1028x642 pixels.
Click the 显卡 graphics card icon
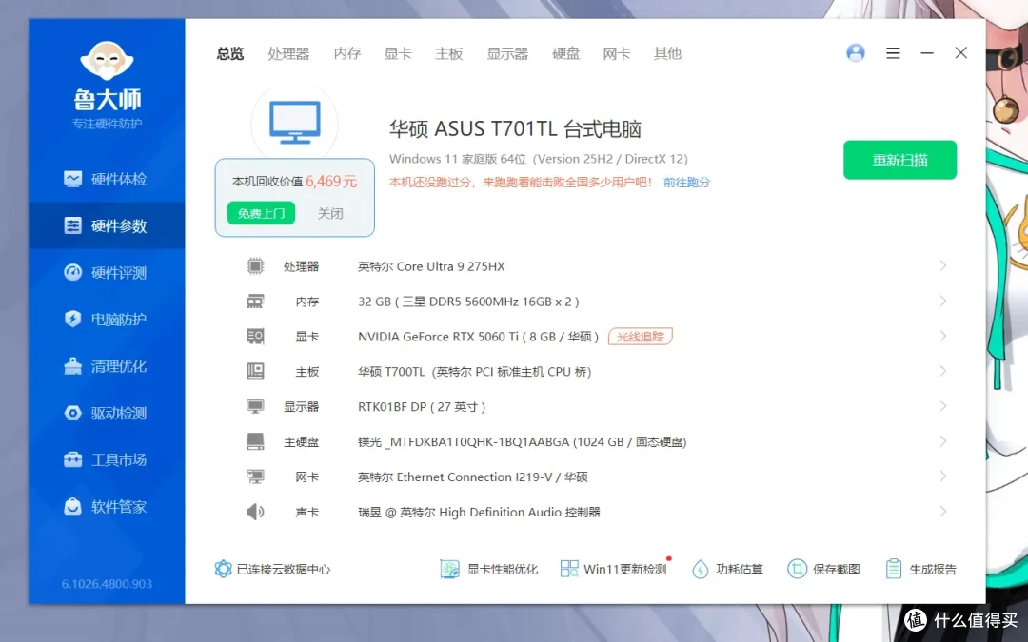255,337
